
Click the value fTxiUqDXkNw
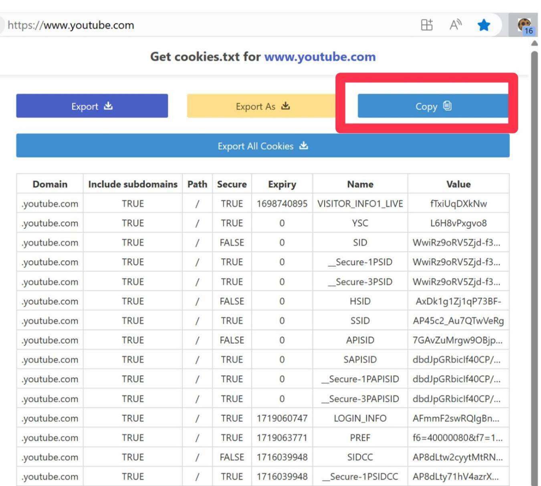[458, 204]
